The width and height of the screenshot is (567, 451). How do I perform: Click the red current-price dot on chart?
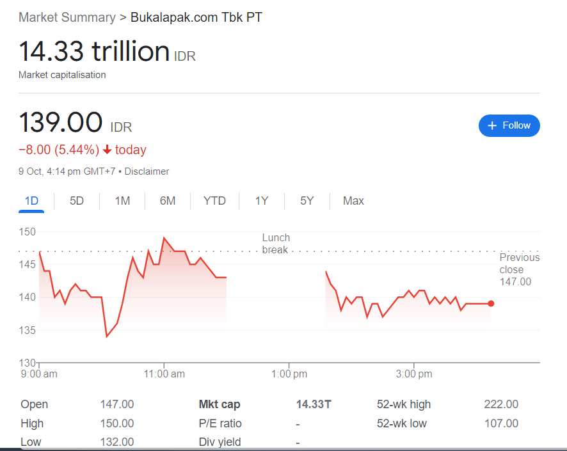tap(491, 303)
